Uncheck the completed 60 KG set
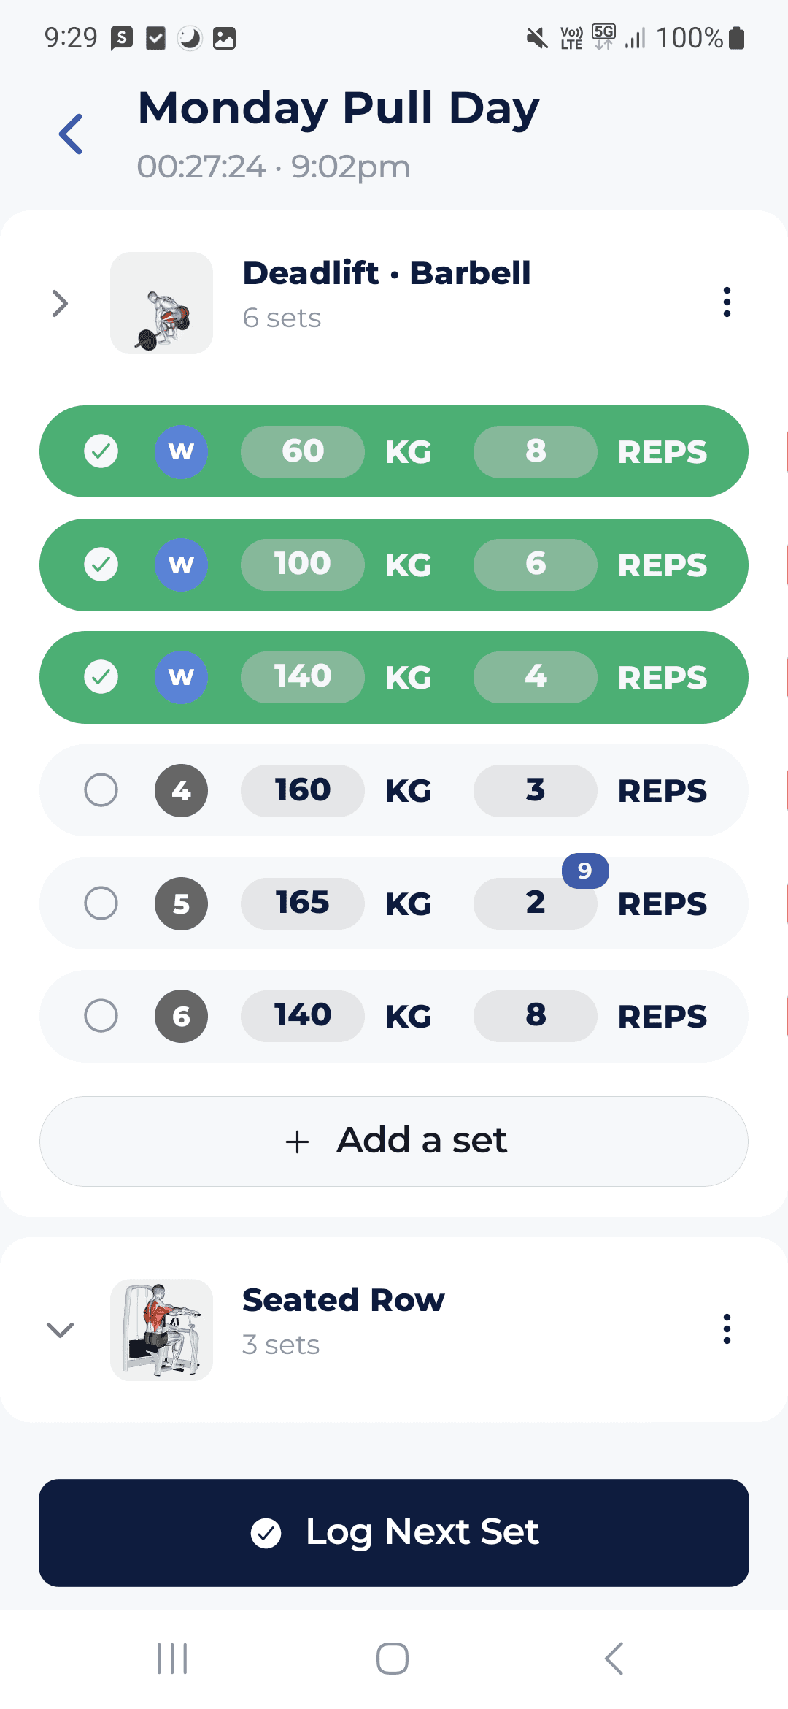The height and width of the screenshot is (1709, 788). [101, 451]
